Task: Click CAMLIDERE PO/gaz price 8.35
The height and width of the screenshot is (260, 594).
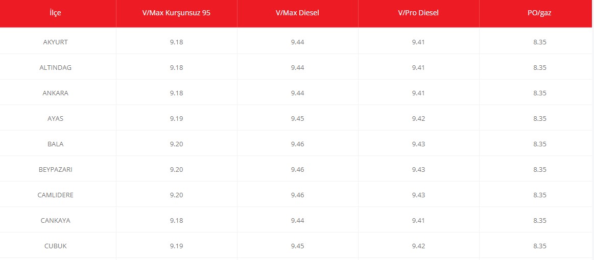Action: coord(540,195)
